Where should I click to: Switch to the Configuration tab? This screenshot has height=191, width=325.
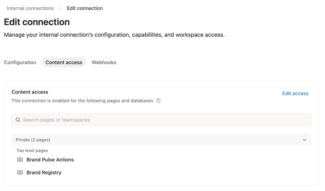[x=20, y=62]
